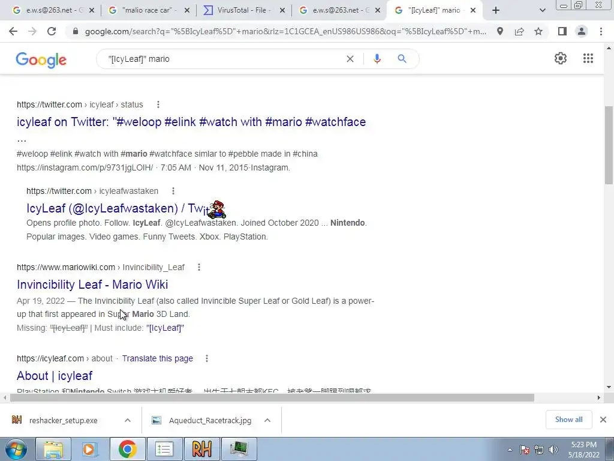Bookmark this page with the star
Viewport: 614px width, 461px height.
coord(538,31)
